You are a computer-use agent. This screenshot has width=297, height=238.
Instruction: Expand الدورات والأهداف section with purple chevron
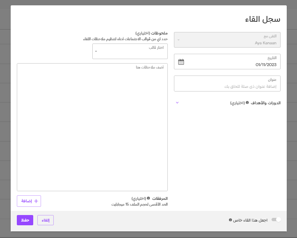pos(177,103)
